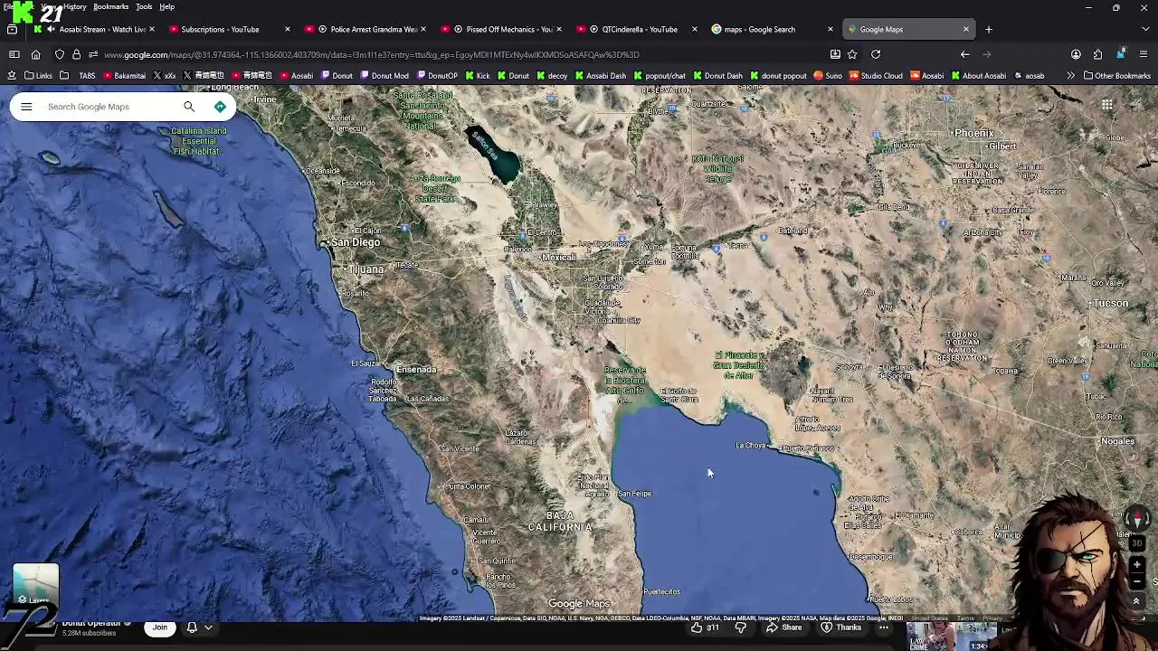Switch to Pissed Off Mechanics tab
Image resolution: width=1158 pixels, height=651 pixels.
(501, 29)
